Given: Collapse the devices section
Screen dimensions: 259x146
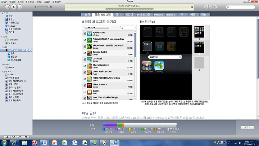Looking at the screenshot, I should [x=2, y=47].
